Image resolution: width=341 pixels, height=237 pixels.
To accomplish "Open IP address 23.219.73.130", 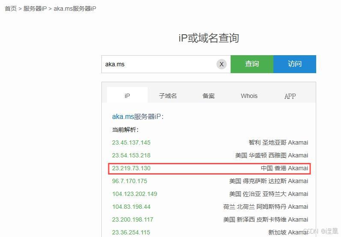I will [x=131, y=168].
